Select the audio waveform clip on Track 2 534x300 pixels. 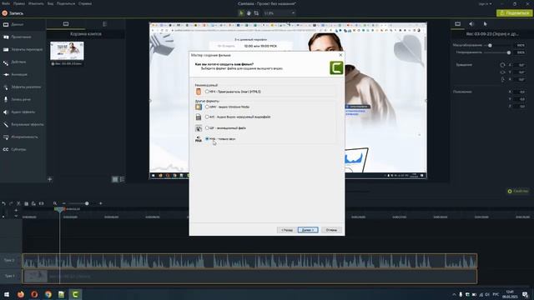(x=249, y=261)
